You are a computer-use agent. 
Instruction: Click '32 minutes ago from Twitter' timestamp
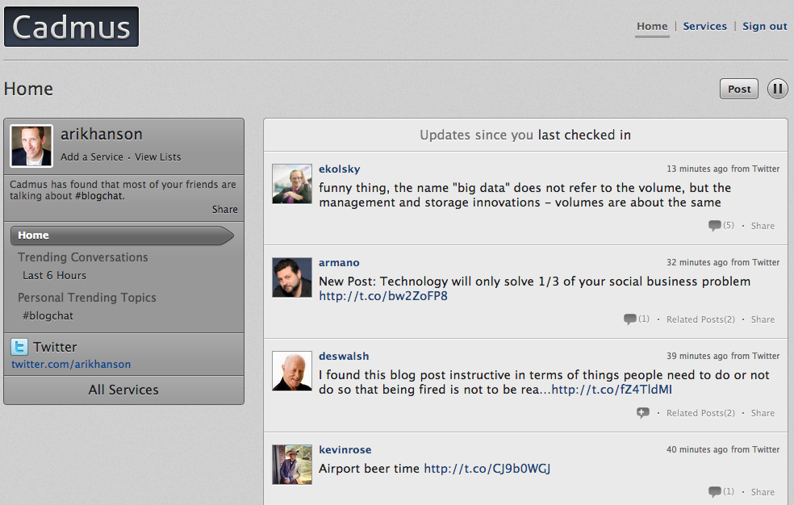[x=723, y=263]
